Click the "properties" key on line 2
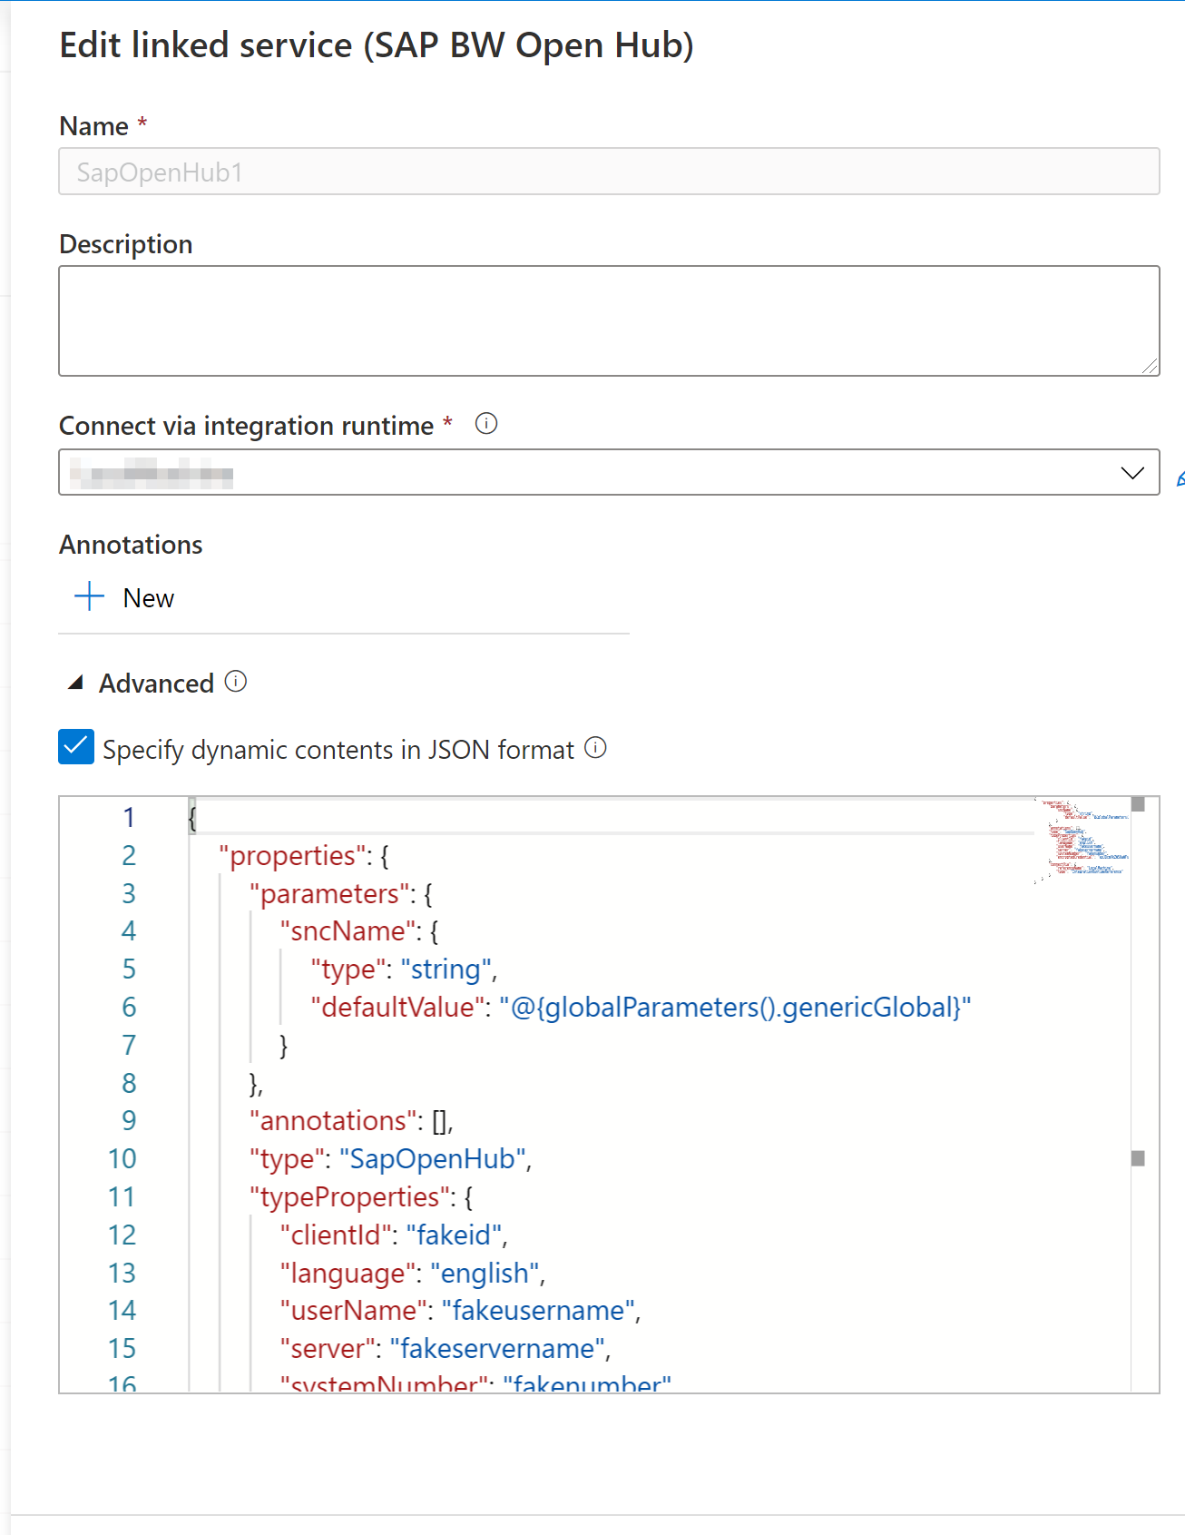 (x=293, y=856)
